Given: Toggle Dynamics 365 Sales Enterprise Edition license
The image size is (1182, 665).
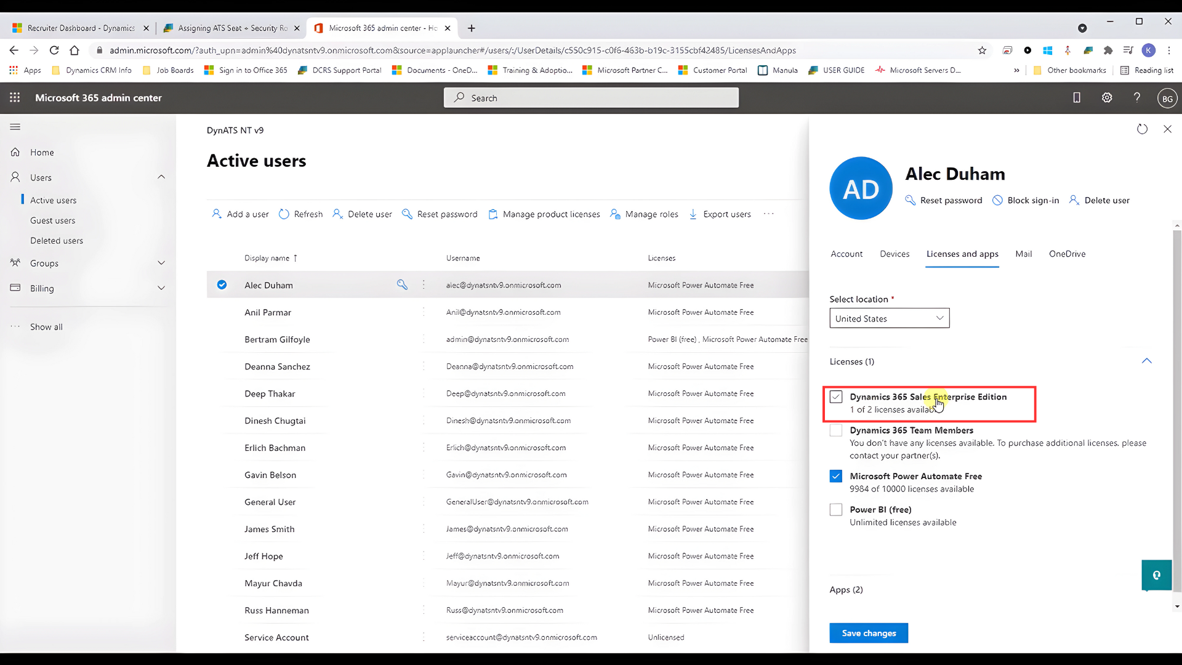Looking at the screenshot, I should pos(835,397).
